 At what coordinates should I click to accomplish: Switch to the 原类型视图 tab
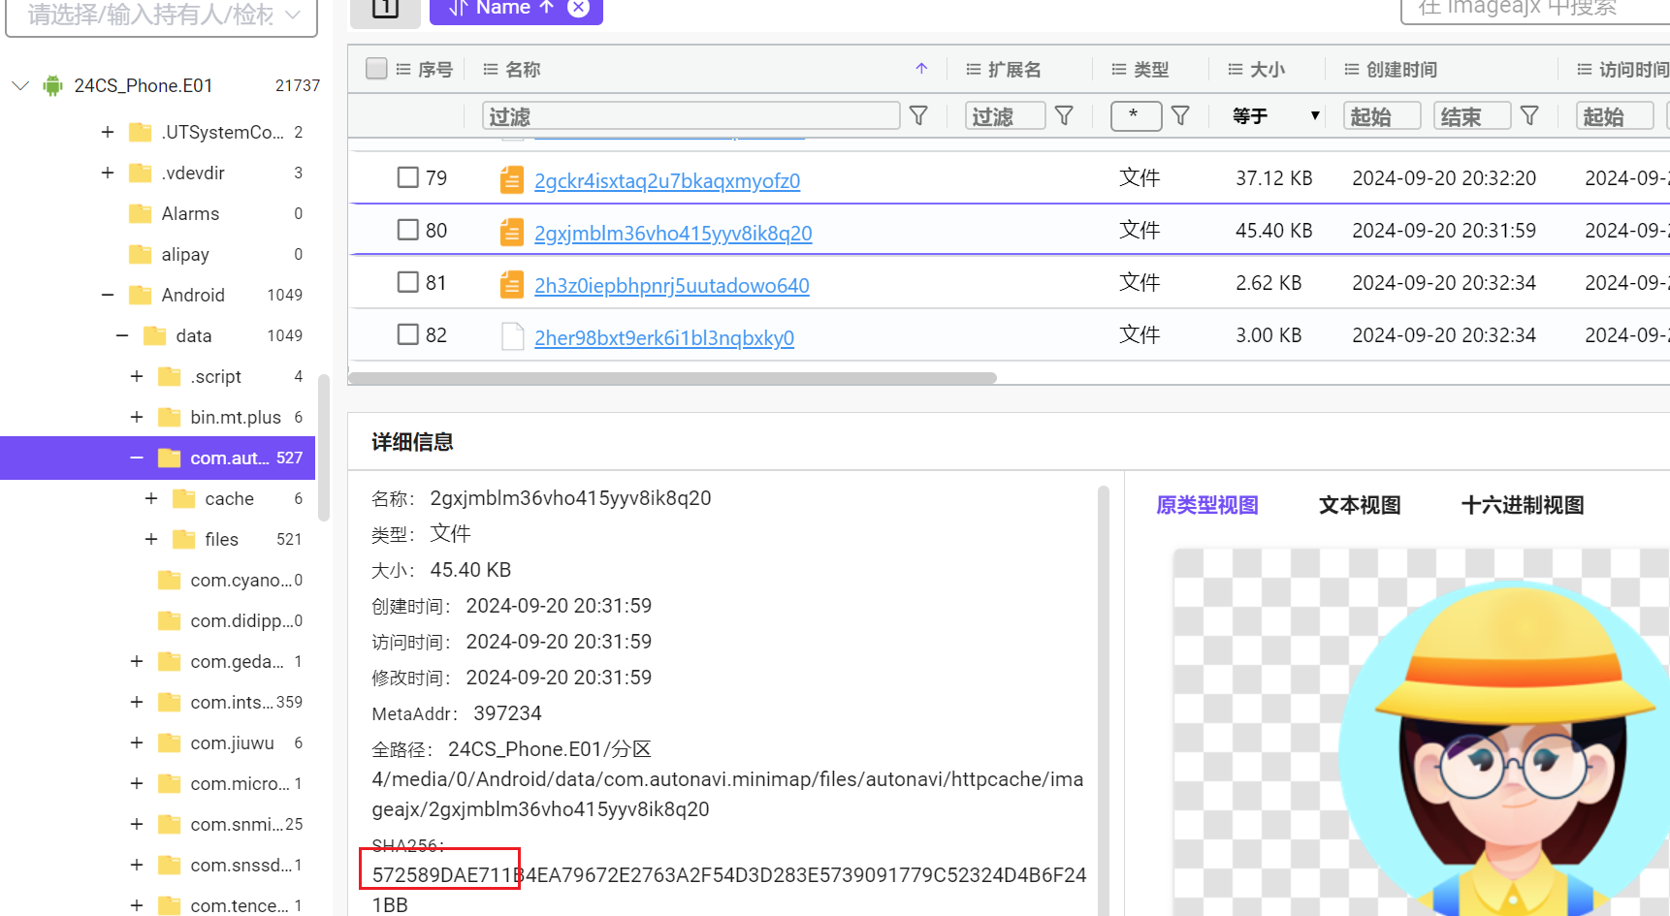[1207, 505]
